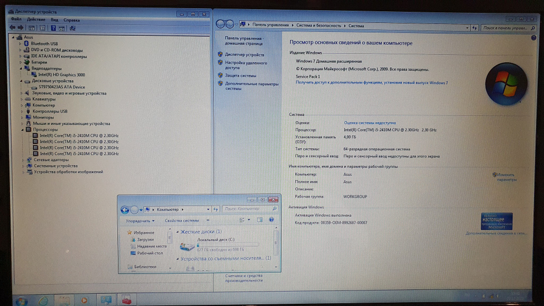544x306 pixels.
Task: Open Настройка удаленного доступа link
Action: pyautogui.click(x=246, y=65)
